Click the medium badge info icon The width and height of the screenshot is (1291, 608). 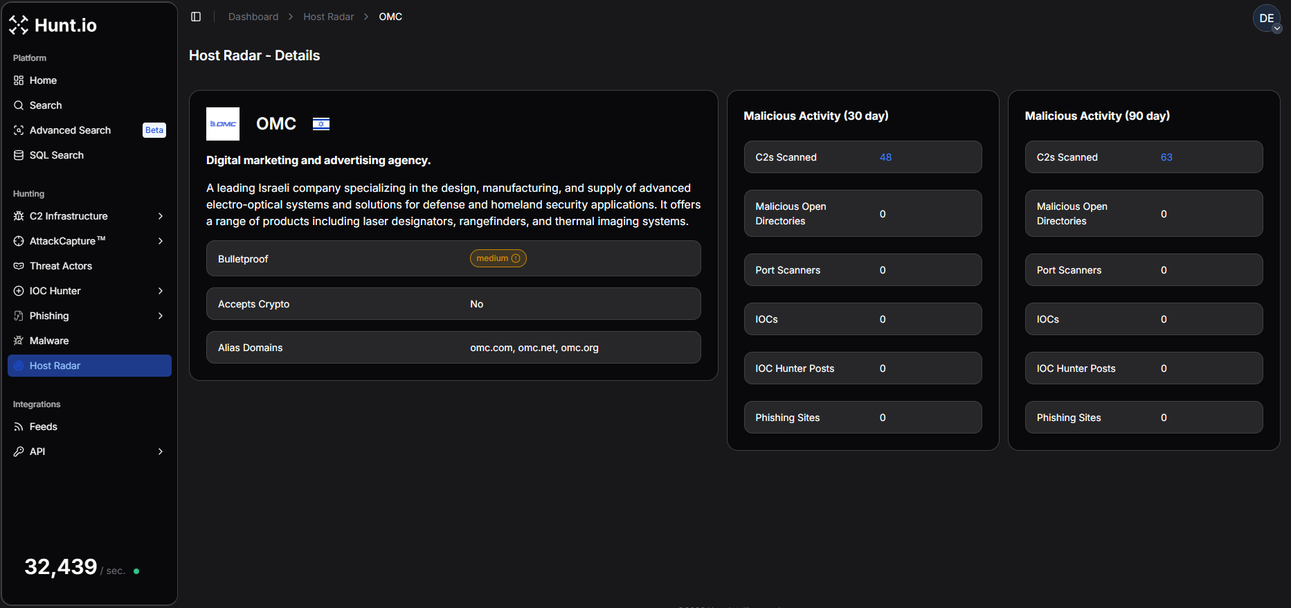516,258
